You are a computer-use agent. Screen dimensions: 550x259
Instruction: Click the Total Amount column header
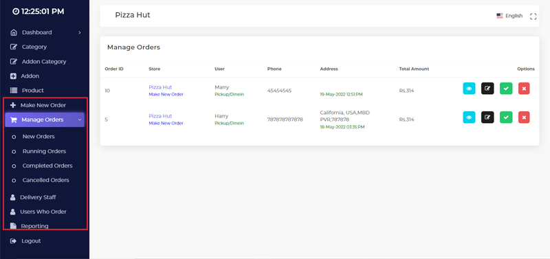(x=414, y=69)
